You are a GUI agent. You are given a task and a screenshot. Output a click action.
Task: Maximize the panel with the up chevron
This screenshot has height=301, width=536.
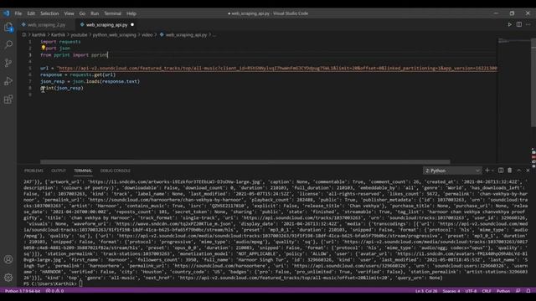click(x=519, y=171)
